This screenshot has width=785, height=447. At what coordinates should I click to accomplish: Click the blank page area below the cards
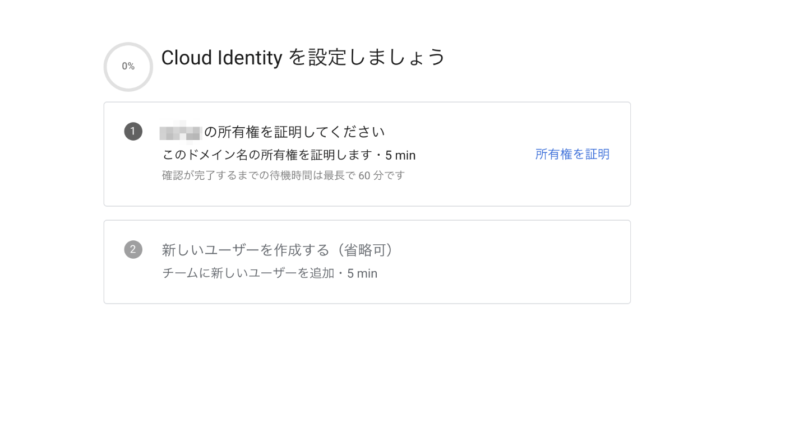coord(367,375)
